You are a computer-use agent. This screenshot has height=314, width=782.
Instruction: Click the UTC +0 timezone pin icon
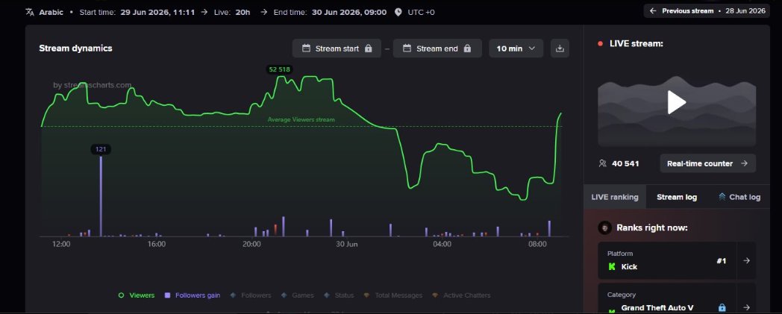click(x=398, y=12)
